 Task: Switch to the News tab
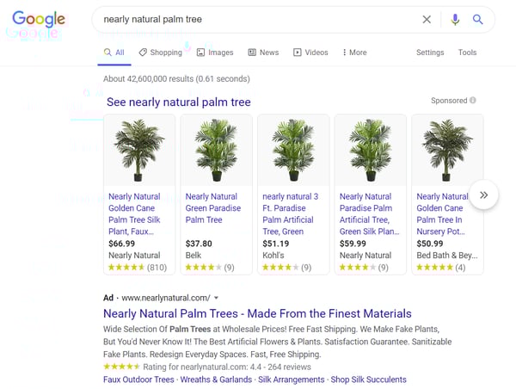click(x=263, y=52)
